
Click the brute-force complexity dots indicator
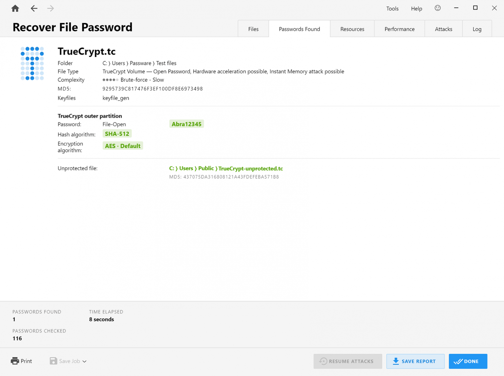(x=111, y=80)
